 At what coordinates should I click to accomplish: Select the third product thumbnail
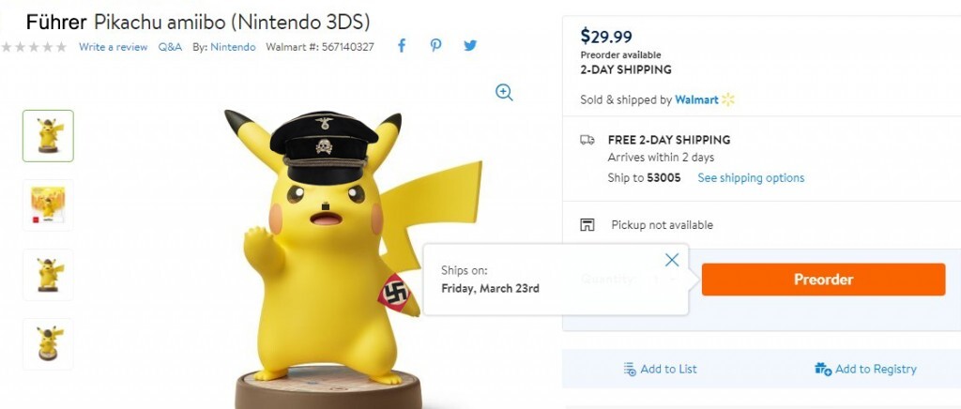coord(48,275)
